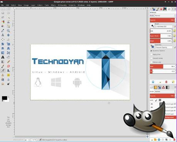Select the Scale tool

coord(8,44)
